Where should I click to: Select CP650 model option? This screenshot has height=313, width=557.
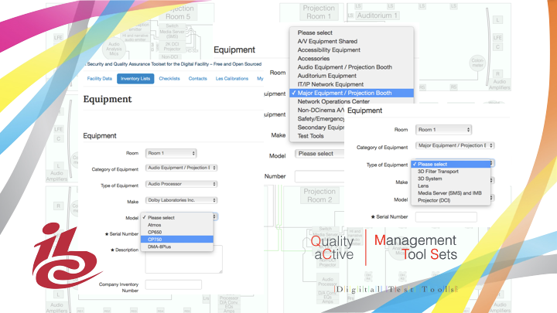click(177, 232)
